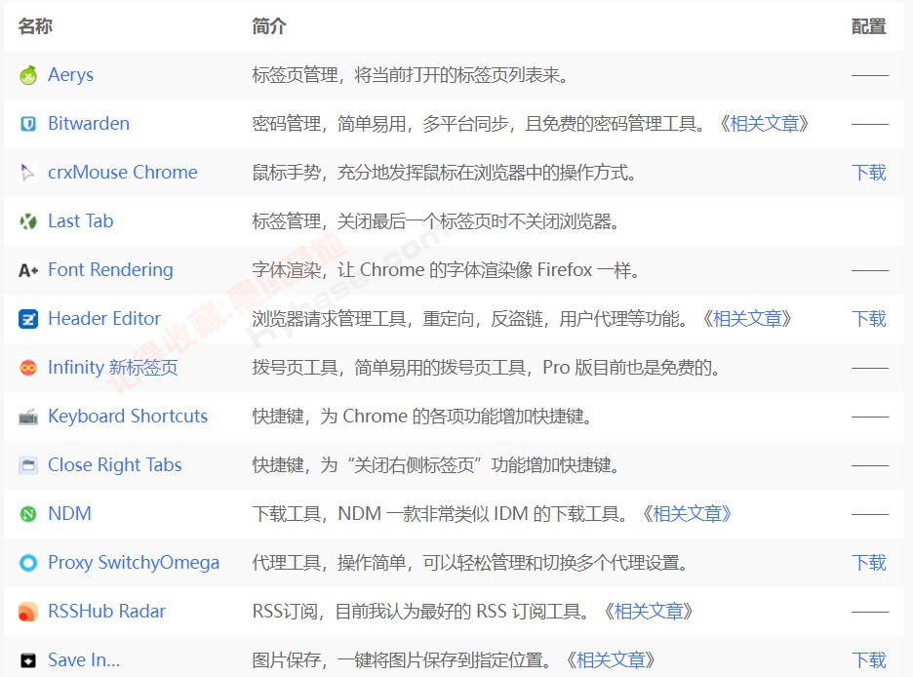Click the Infinity new tab icon
This screenshot has width=913, height=677.
[28, 368]
